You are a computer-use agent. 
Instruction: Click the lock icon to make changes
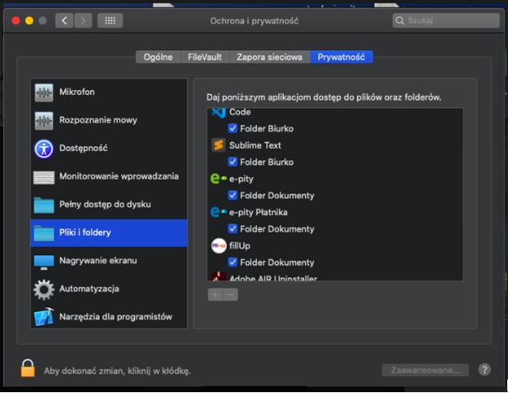pyautogui.click(x=28, y=369)
